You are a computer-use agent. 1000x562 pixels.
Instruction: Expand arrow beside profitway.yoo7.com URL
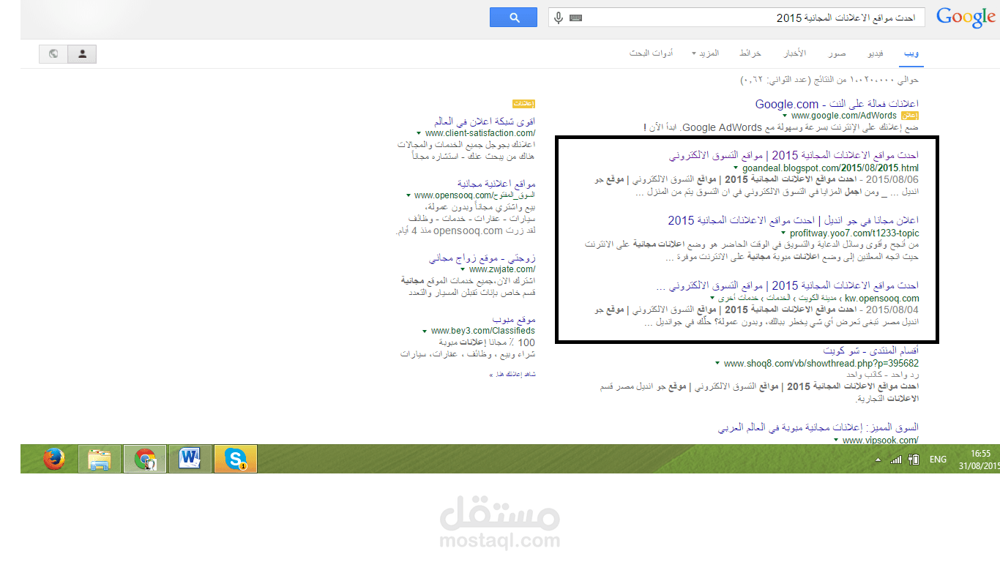783,233
